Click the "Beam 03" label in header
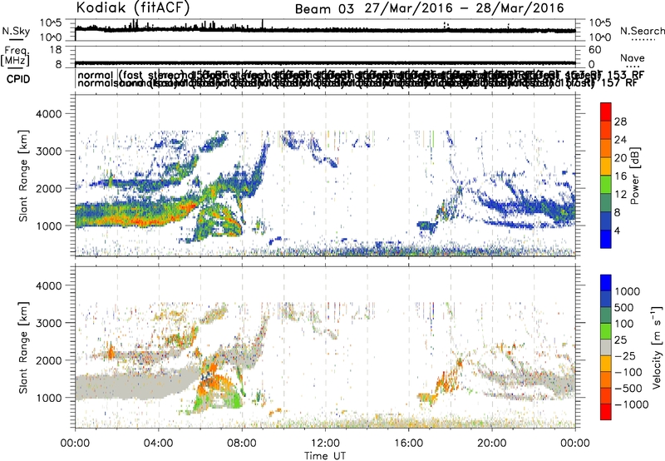The height and width of the screenshot is (461, 665). (324, 9)
